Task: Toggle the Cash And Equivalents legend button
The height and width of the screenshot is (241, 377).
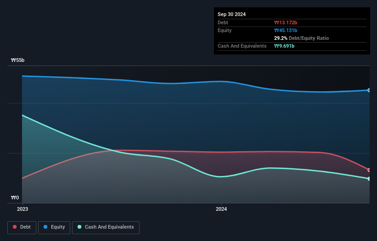Action: (106, 227)
